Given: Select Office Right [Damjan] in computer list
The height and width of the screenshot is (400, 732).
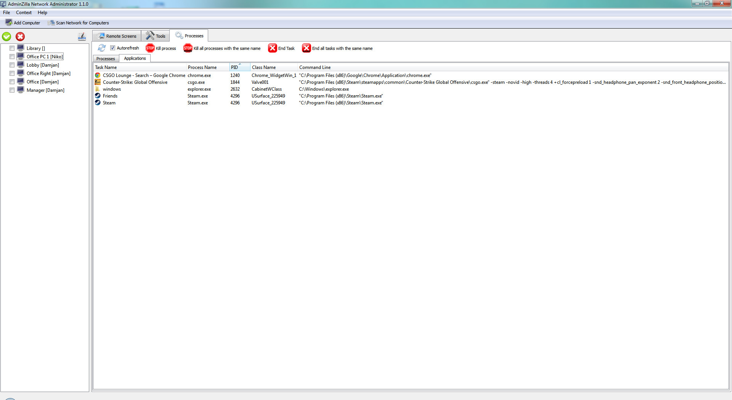Looking at the screenshot, I should click(48, 74).
